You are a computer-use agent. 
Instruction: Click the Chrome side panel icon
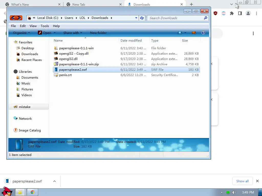(240, 13)
